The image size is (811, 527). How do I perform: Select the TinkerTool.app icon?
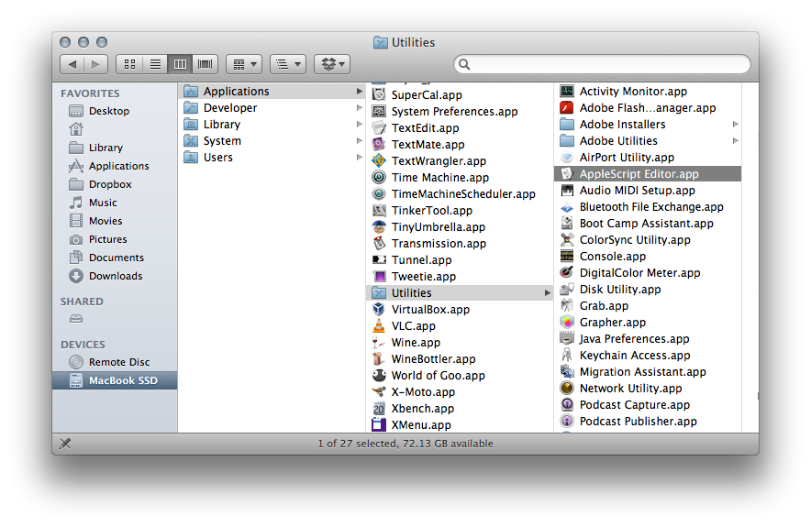coord(379,210)
